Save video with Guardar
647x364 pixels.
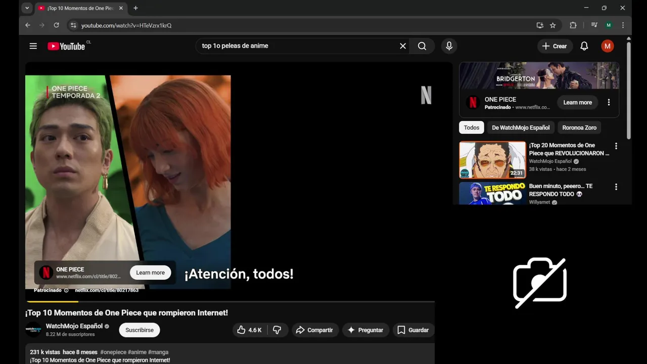point(413,330)
